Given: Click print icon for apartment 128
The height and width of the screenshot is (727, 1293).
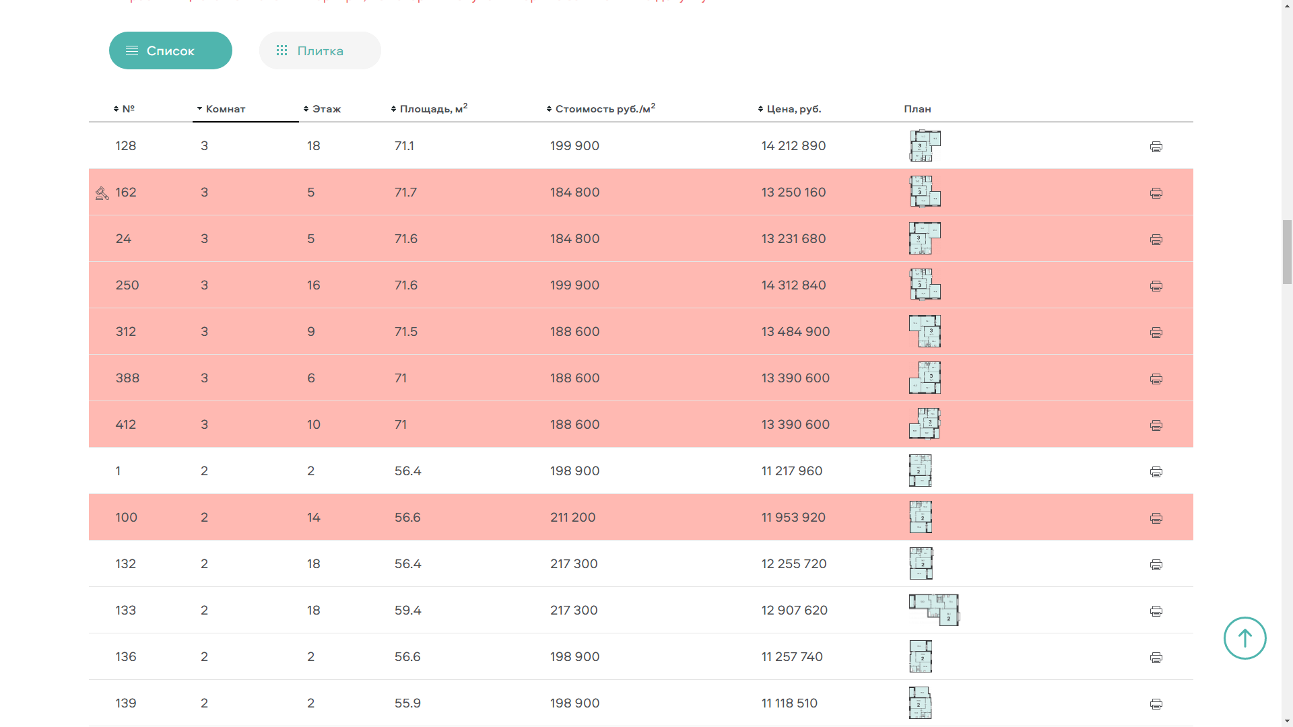Looking at the screenshot, I should [x=1156, y=147].
